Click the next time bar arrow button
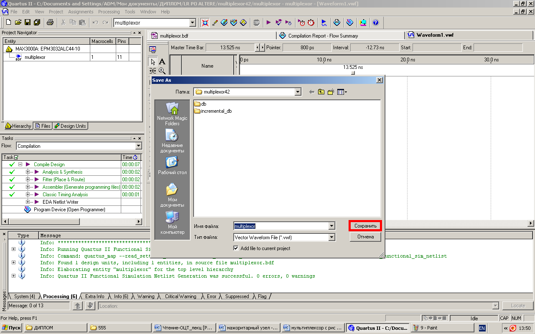This screenshot has width=535, height=334. (x=262, y=48)
